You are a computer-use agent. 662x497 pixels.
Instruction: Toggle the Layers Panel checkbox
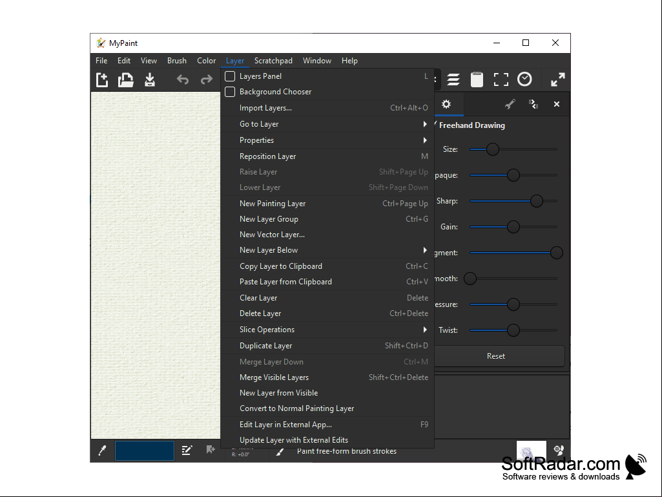click(x=230, y=76)
